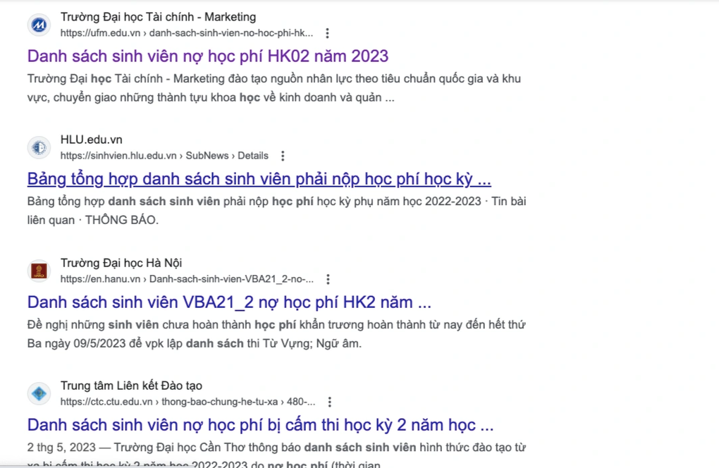The height and width of the screenshot is (468, 719).
Task: Open 'Bảng tổng hợp danh sách sinh viên phải nộp học phí' link
Action: click(x=259, y=179)
